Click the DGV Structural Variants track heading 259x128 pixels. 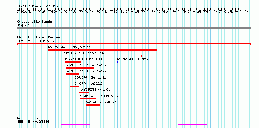point(41,37)
